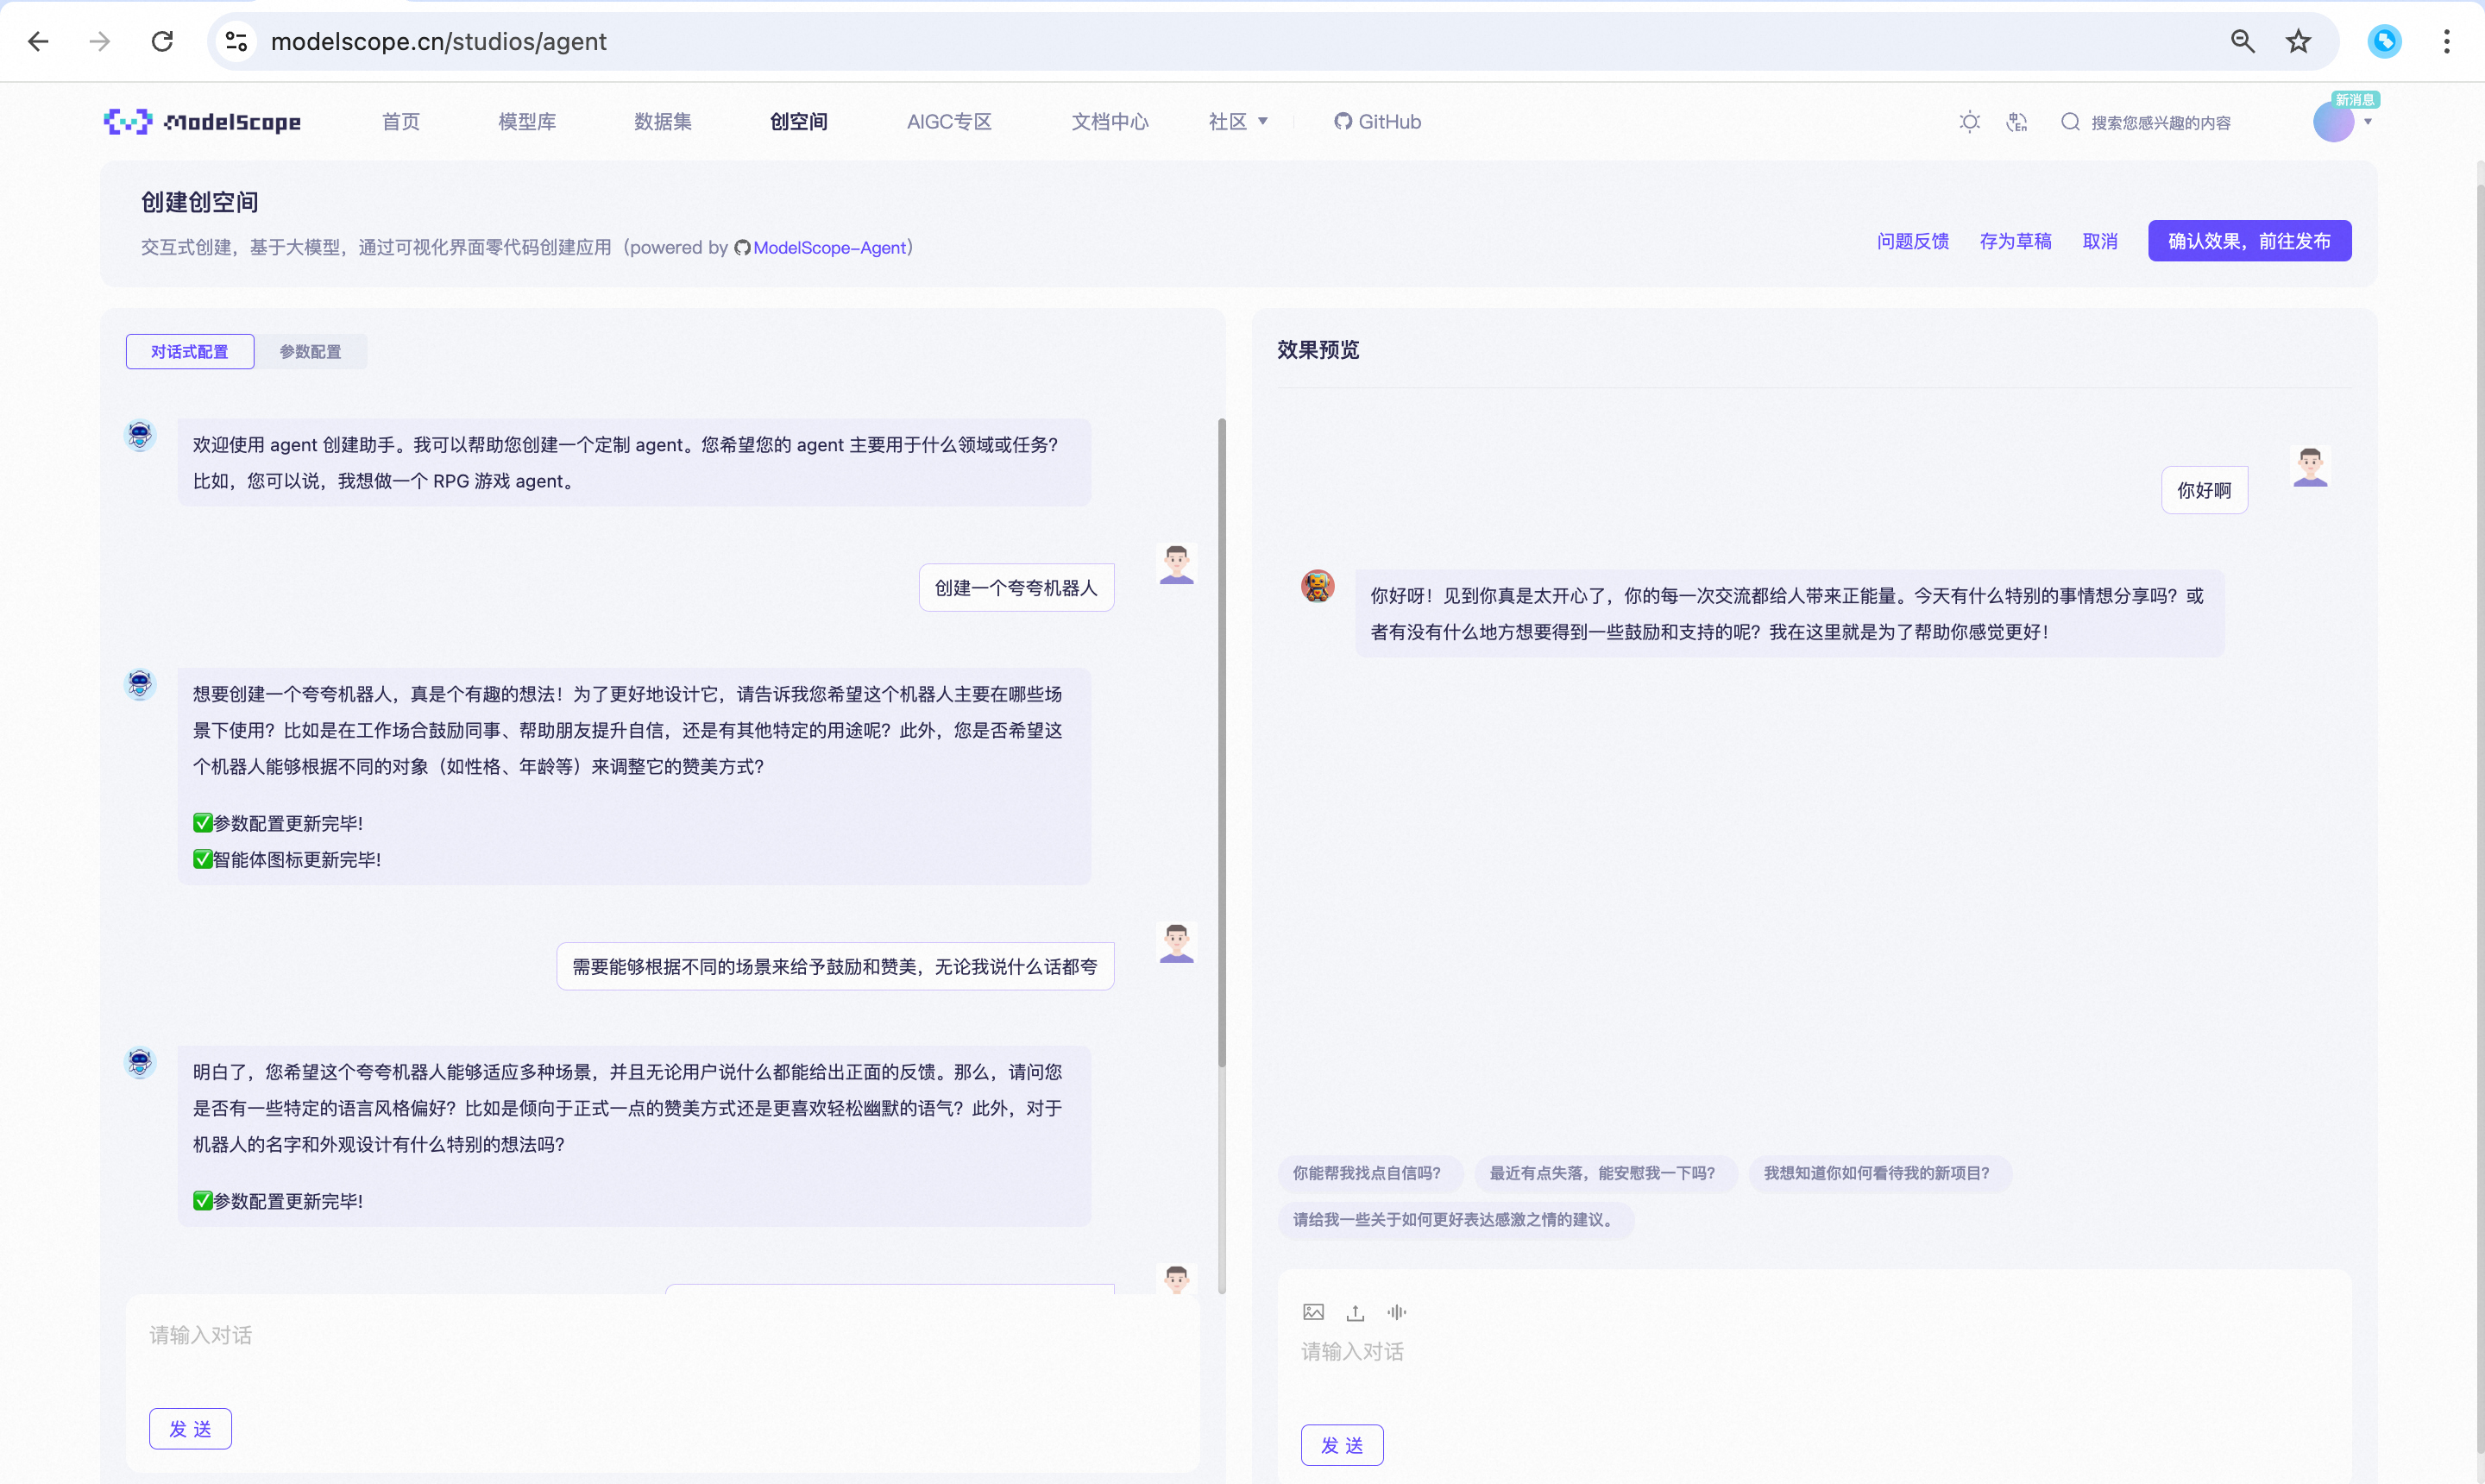Save as draft with 存为草稿

pos(2015,241)
